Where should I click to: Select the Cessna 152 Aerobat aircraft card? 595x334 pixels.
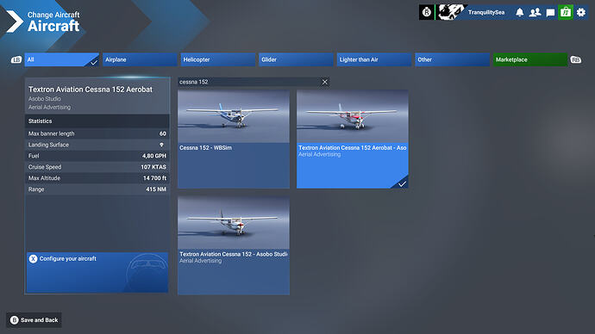353,139
